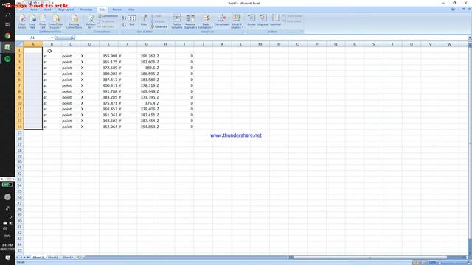Open the Data Tools group Data Validation icon
The width and height of the screenshot is (472, 265).
pos(206,18)
